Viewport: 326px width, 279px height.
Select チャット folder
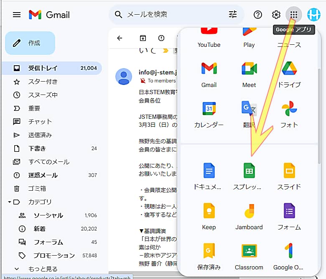coord(52,122)
